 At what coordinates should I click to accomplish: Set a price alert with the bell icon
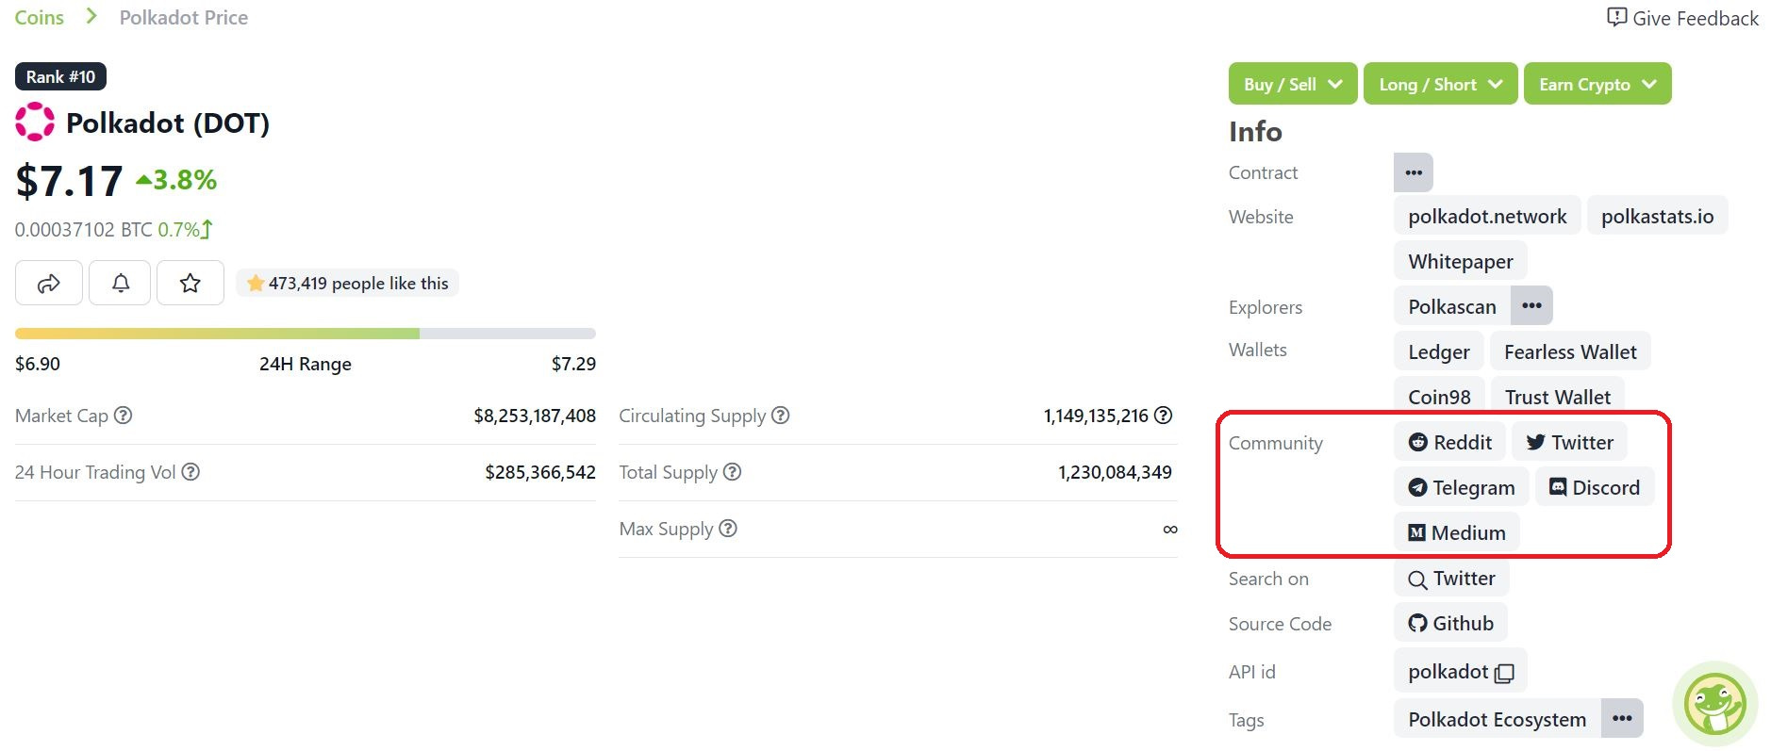(120, 283)
